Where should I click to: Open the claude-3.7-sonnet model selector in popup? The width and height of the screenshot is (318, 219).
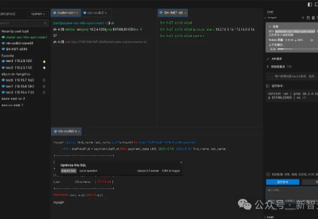147,171
